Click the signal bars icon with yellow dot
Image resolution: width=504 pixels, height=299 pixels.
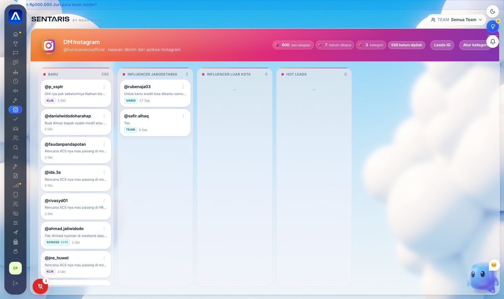point(15,185)
